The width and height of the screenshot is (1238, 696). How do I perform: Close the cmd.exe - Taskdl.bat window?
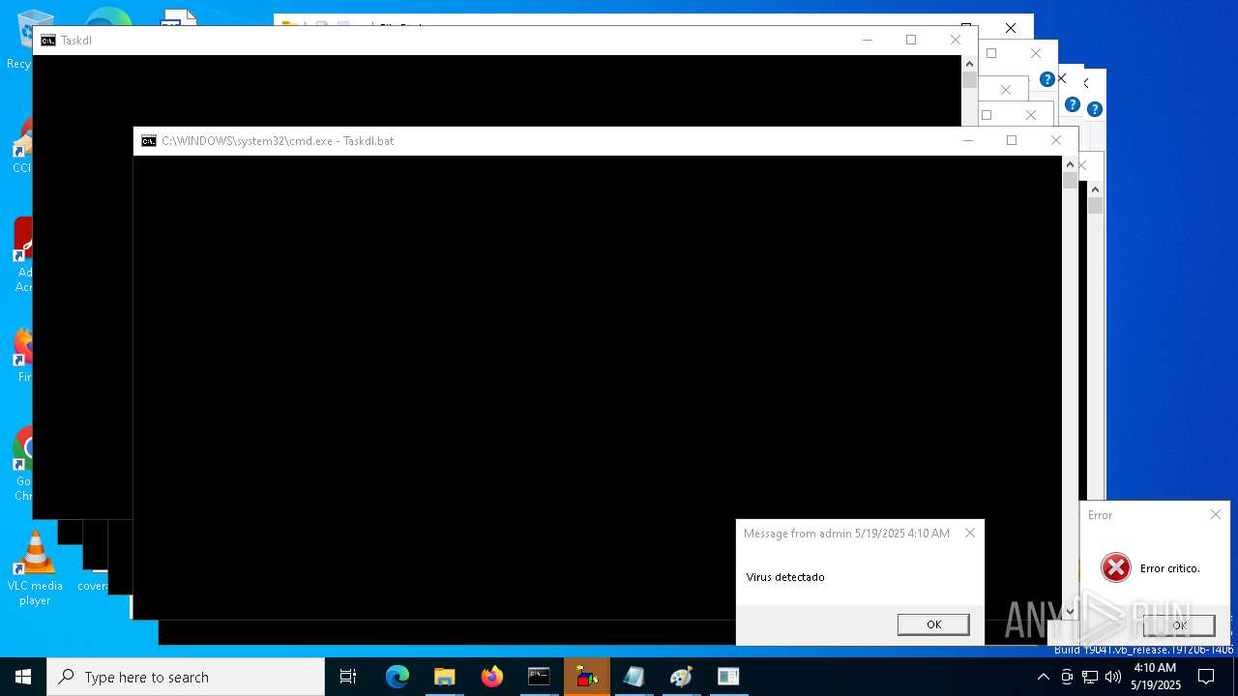click(x=1056, y=141)
